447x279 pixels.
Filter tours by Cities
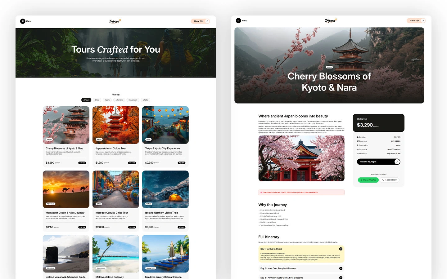[x=97, y=100]
